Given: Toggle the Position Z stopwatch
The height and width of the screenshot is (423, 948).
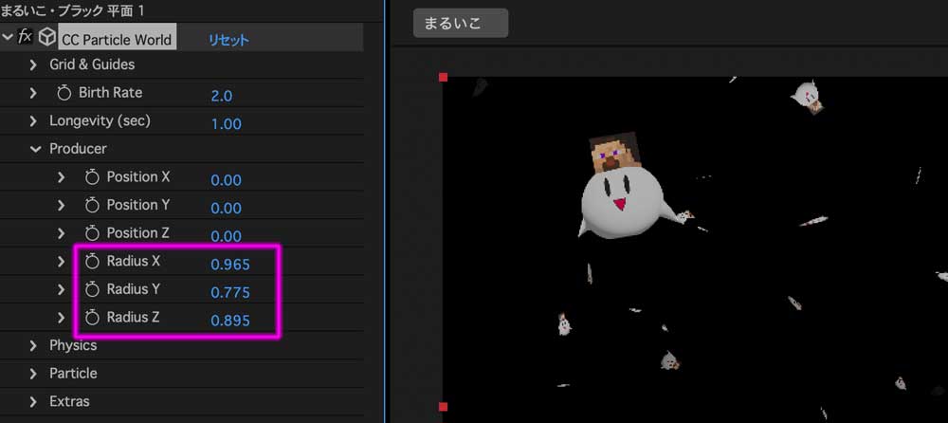Looking at the screenshot, I should point(92,233).
